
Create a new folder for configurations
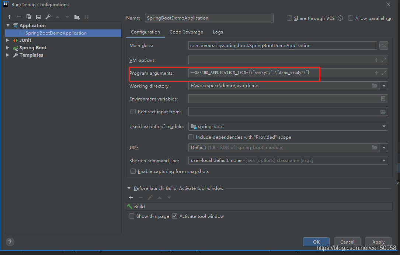pos(77,17)
